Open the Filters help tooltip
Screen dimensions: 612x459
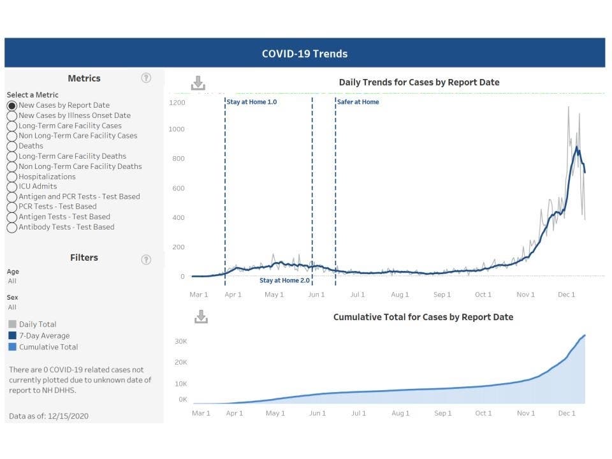[146, 259]
